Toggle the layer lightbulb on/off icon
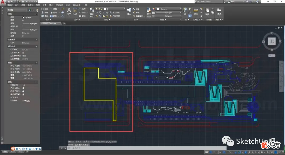This screenshot has height=155, width=285. pyautogui.click(x=96, y=9)
